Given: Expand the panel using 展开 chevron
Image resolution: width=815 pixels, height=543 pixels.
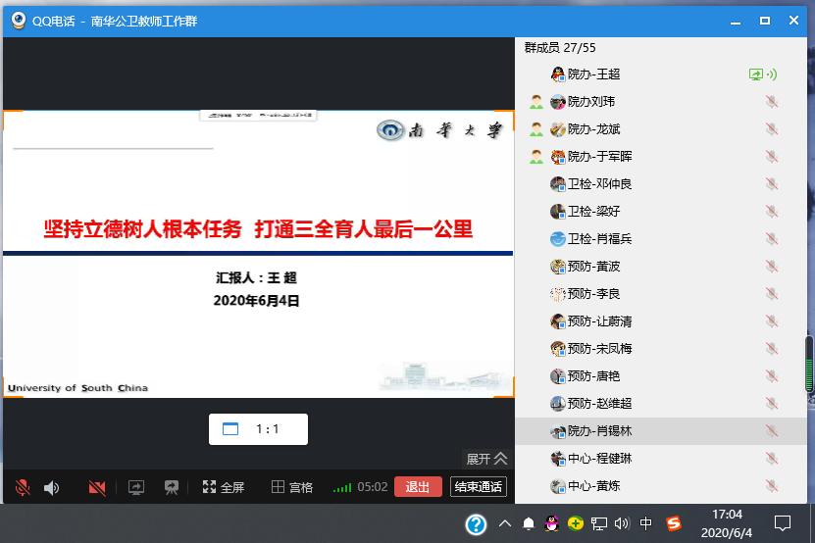Looking at the screenshot, I should point(487,459).
